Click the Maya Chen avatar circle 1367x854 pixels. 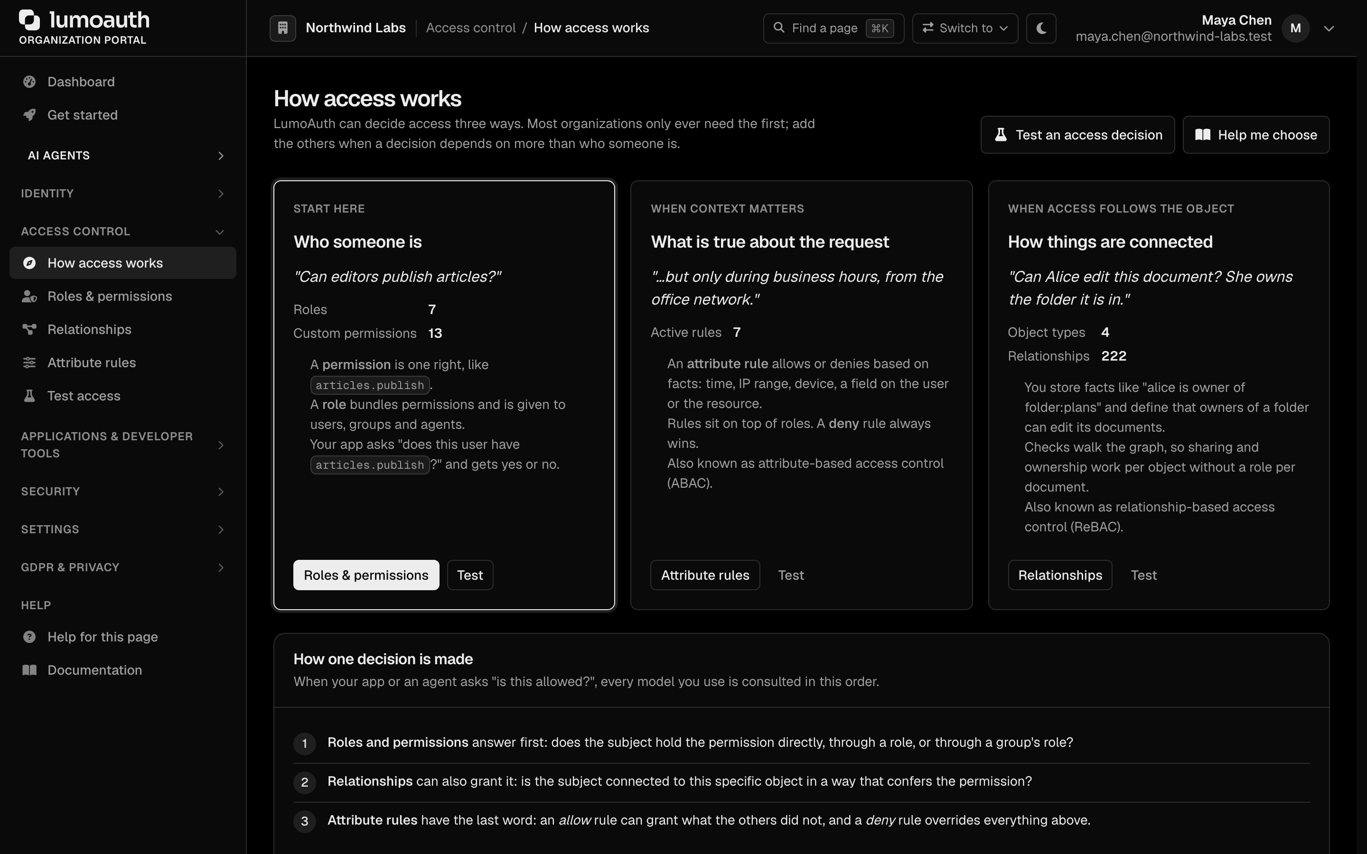(1295, 28)
